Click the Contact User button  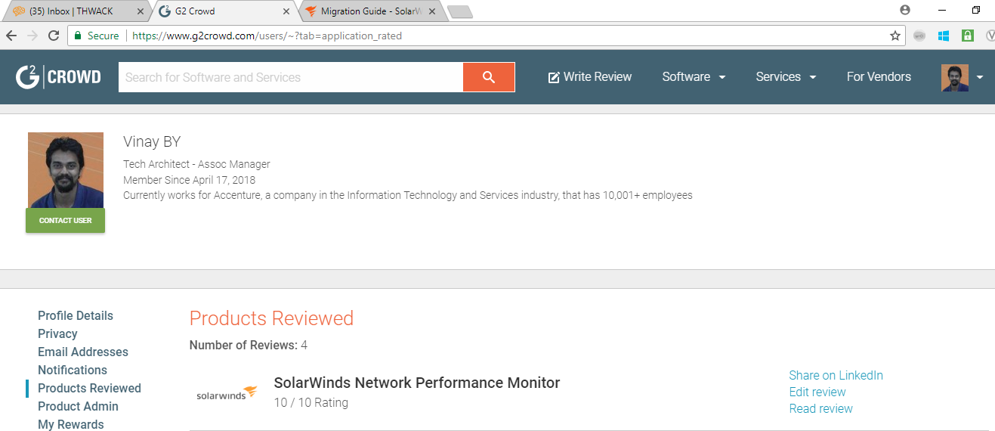(x=66, y=220)
